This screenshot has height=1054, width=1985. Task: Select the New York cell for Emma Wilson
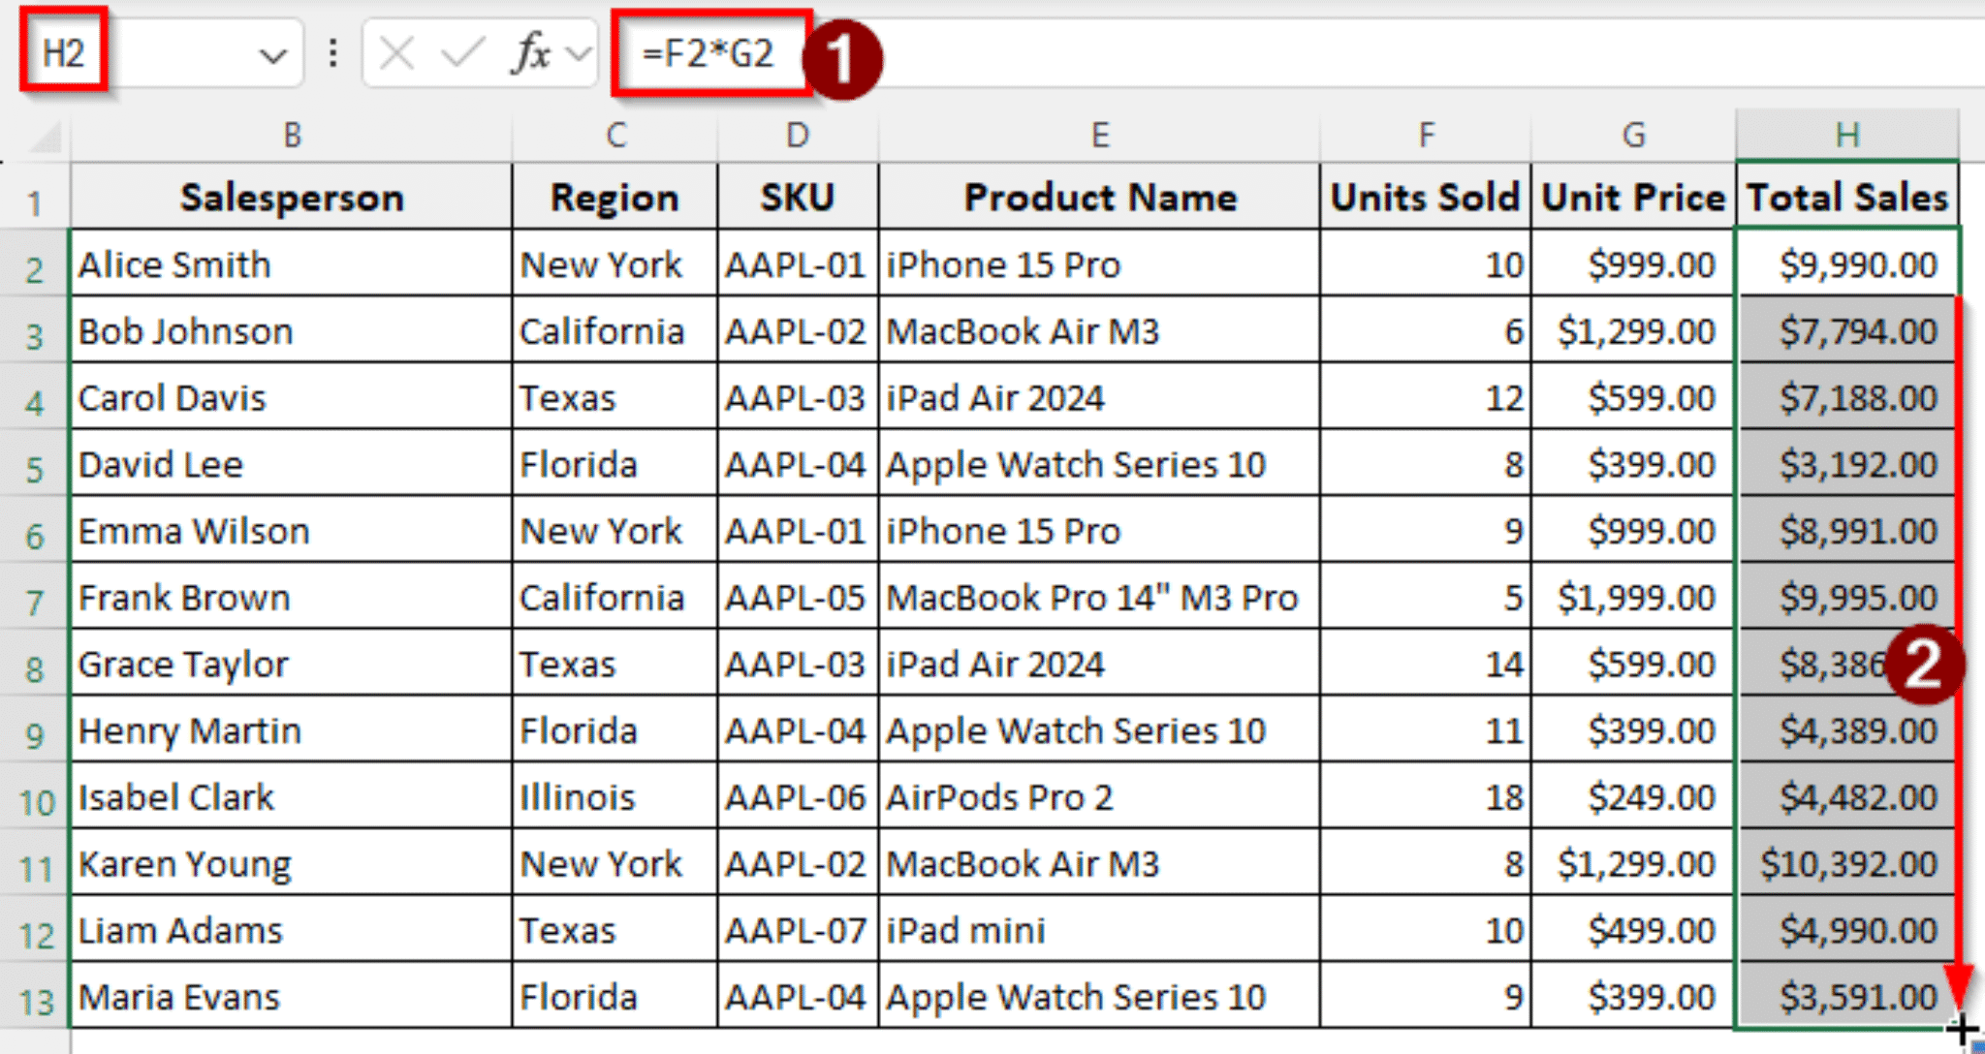[614, 530]
